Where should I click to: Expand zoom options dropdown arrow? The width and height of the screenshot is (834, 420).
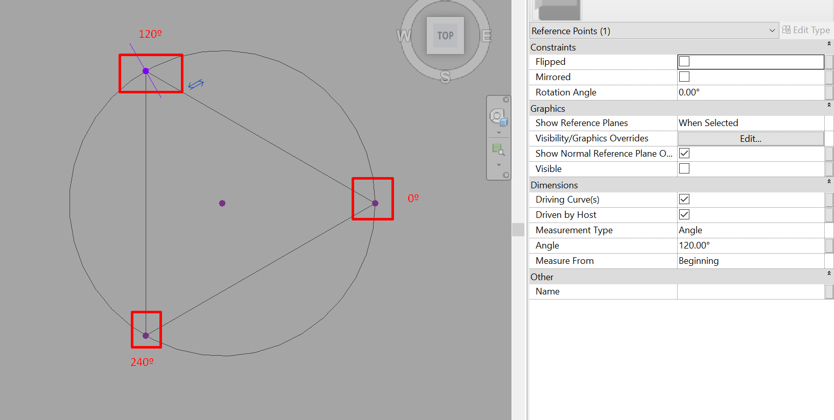coord(499,165)
